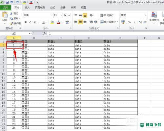Open the font size dropdown

click(61, 15)
